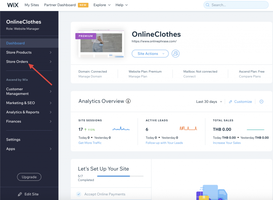This screenshot has height=200, width=273.
Task: Click the search magnifier icon
Action: point(207,5)
